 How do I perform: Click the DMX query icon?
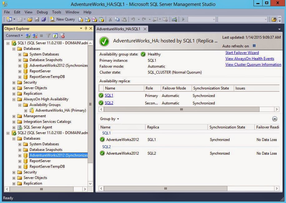point(94,19)
